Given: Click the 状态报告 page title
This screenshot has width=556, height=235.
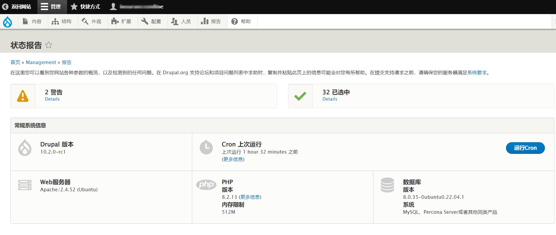Looking at the screenshot, I should click(x=26, y=45).
